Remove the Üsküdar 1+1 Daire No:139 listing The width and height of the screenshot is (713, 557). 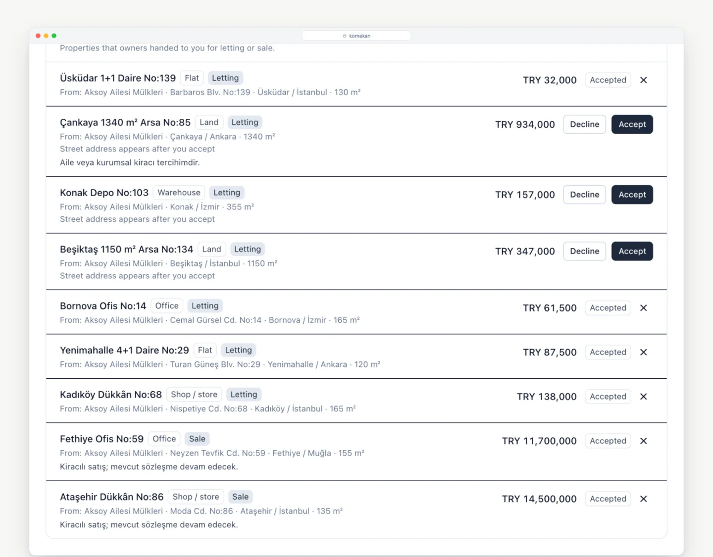pos(643,80)
